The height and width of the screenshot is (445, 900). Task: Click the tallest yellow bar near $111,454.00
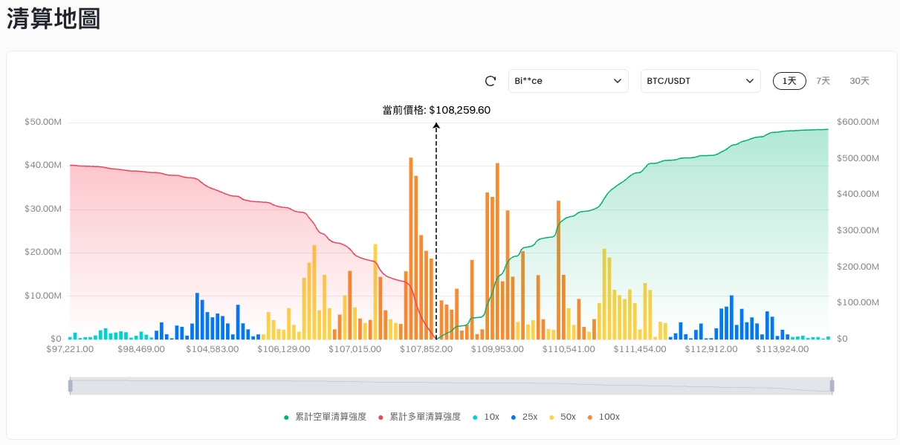pyautogui.click(x=605, y=294)
